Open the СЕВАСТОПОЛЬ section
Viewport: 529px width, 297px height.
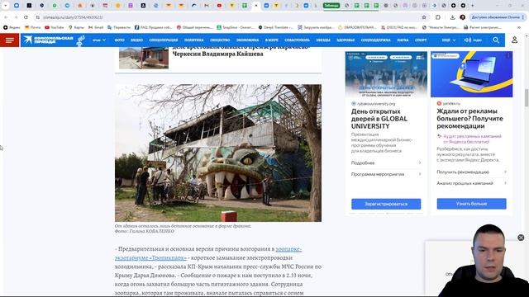tap(297, 40)
